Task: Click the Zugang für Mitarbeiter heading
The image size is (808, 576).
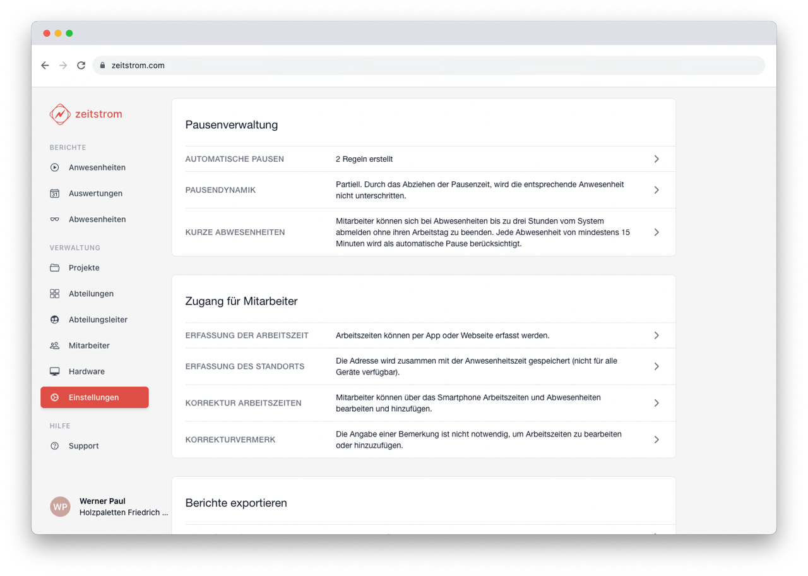Action: (x=242, y=301)
